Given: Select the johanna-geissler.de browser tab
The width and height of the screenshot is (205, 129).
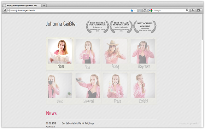Looking at the screenshot, I should [22, 5].
